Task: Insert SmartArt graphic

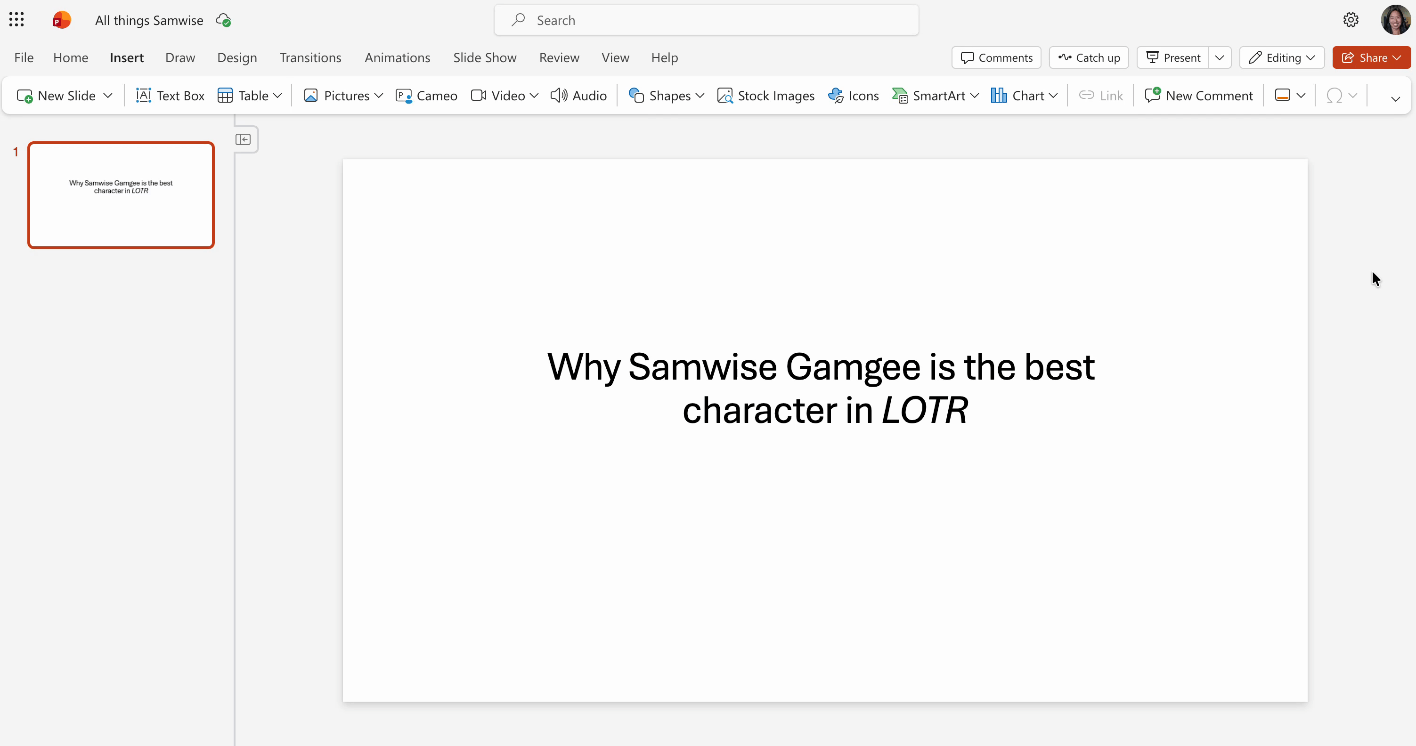Action: [x=928, y=96]
